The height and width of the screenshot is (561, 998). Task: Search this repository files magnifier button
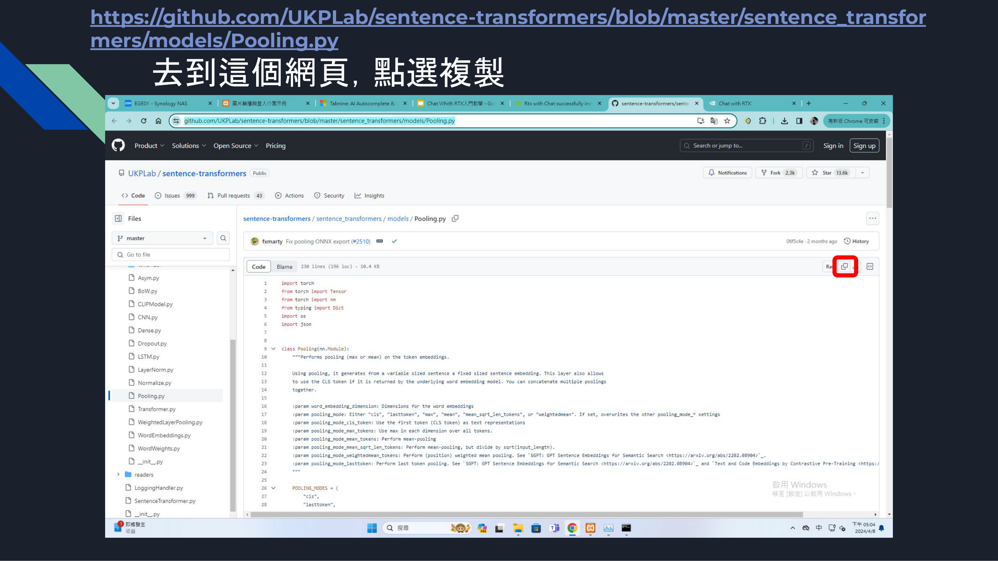pos(223,238)
